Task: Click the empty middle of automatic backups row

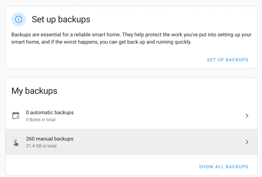Action: coord(154,116)
